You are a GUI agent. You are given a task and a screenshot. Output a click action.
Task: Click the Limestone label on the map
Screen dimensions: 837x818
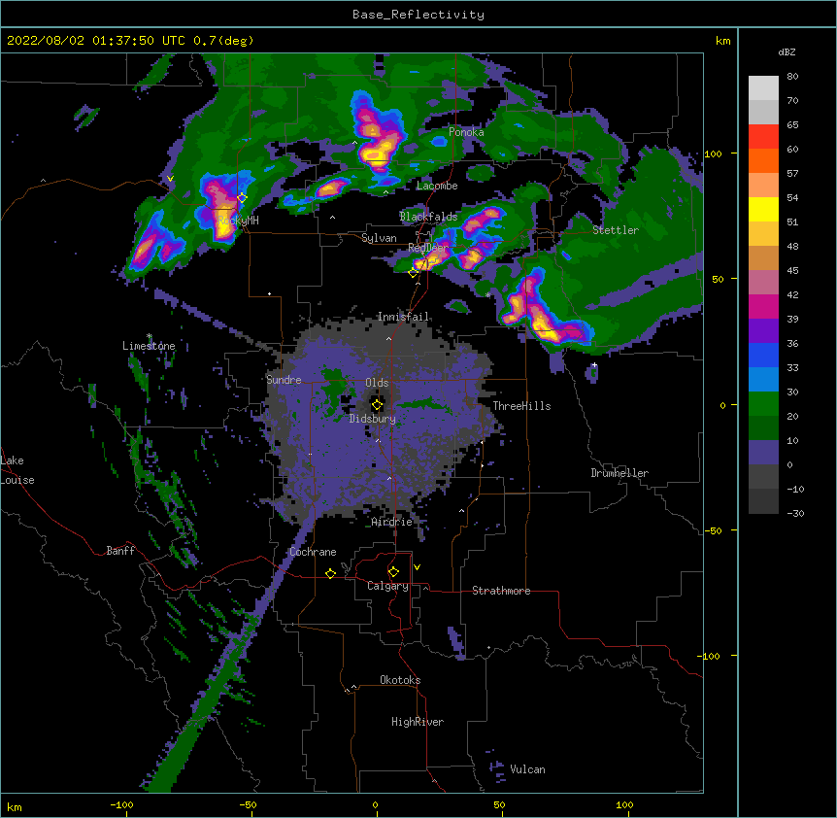point(149,346)
